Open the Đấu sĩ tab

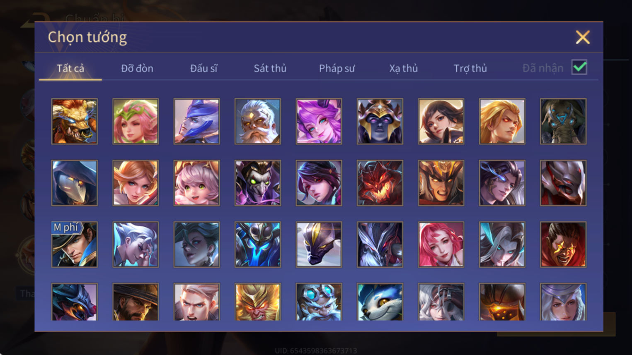click(x=203, y=68)
